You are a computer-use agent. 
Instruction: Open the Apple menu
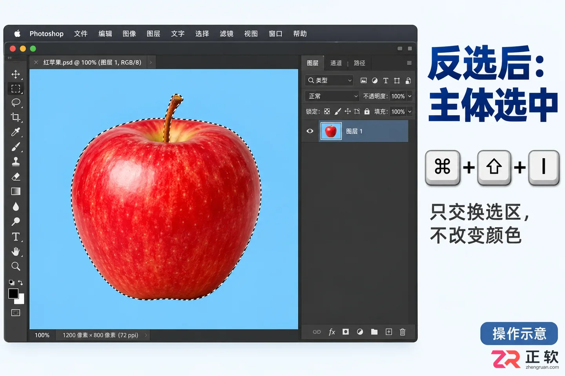pyautogui.click(x=17, y=34)
